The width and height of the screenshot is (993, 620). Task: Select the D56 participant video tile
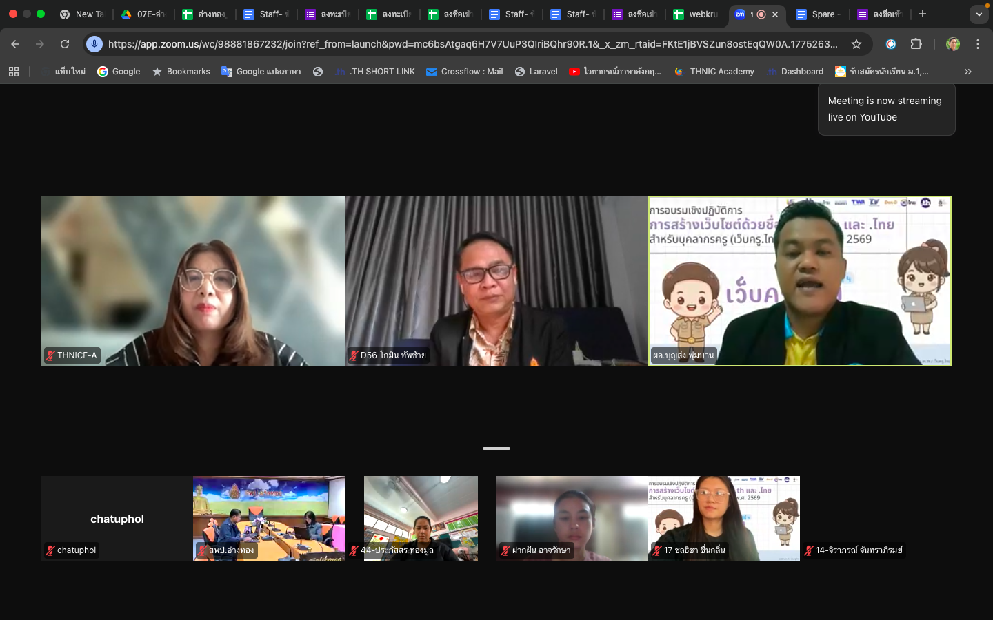[x=496, y=280]
